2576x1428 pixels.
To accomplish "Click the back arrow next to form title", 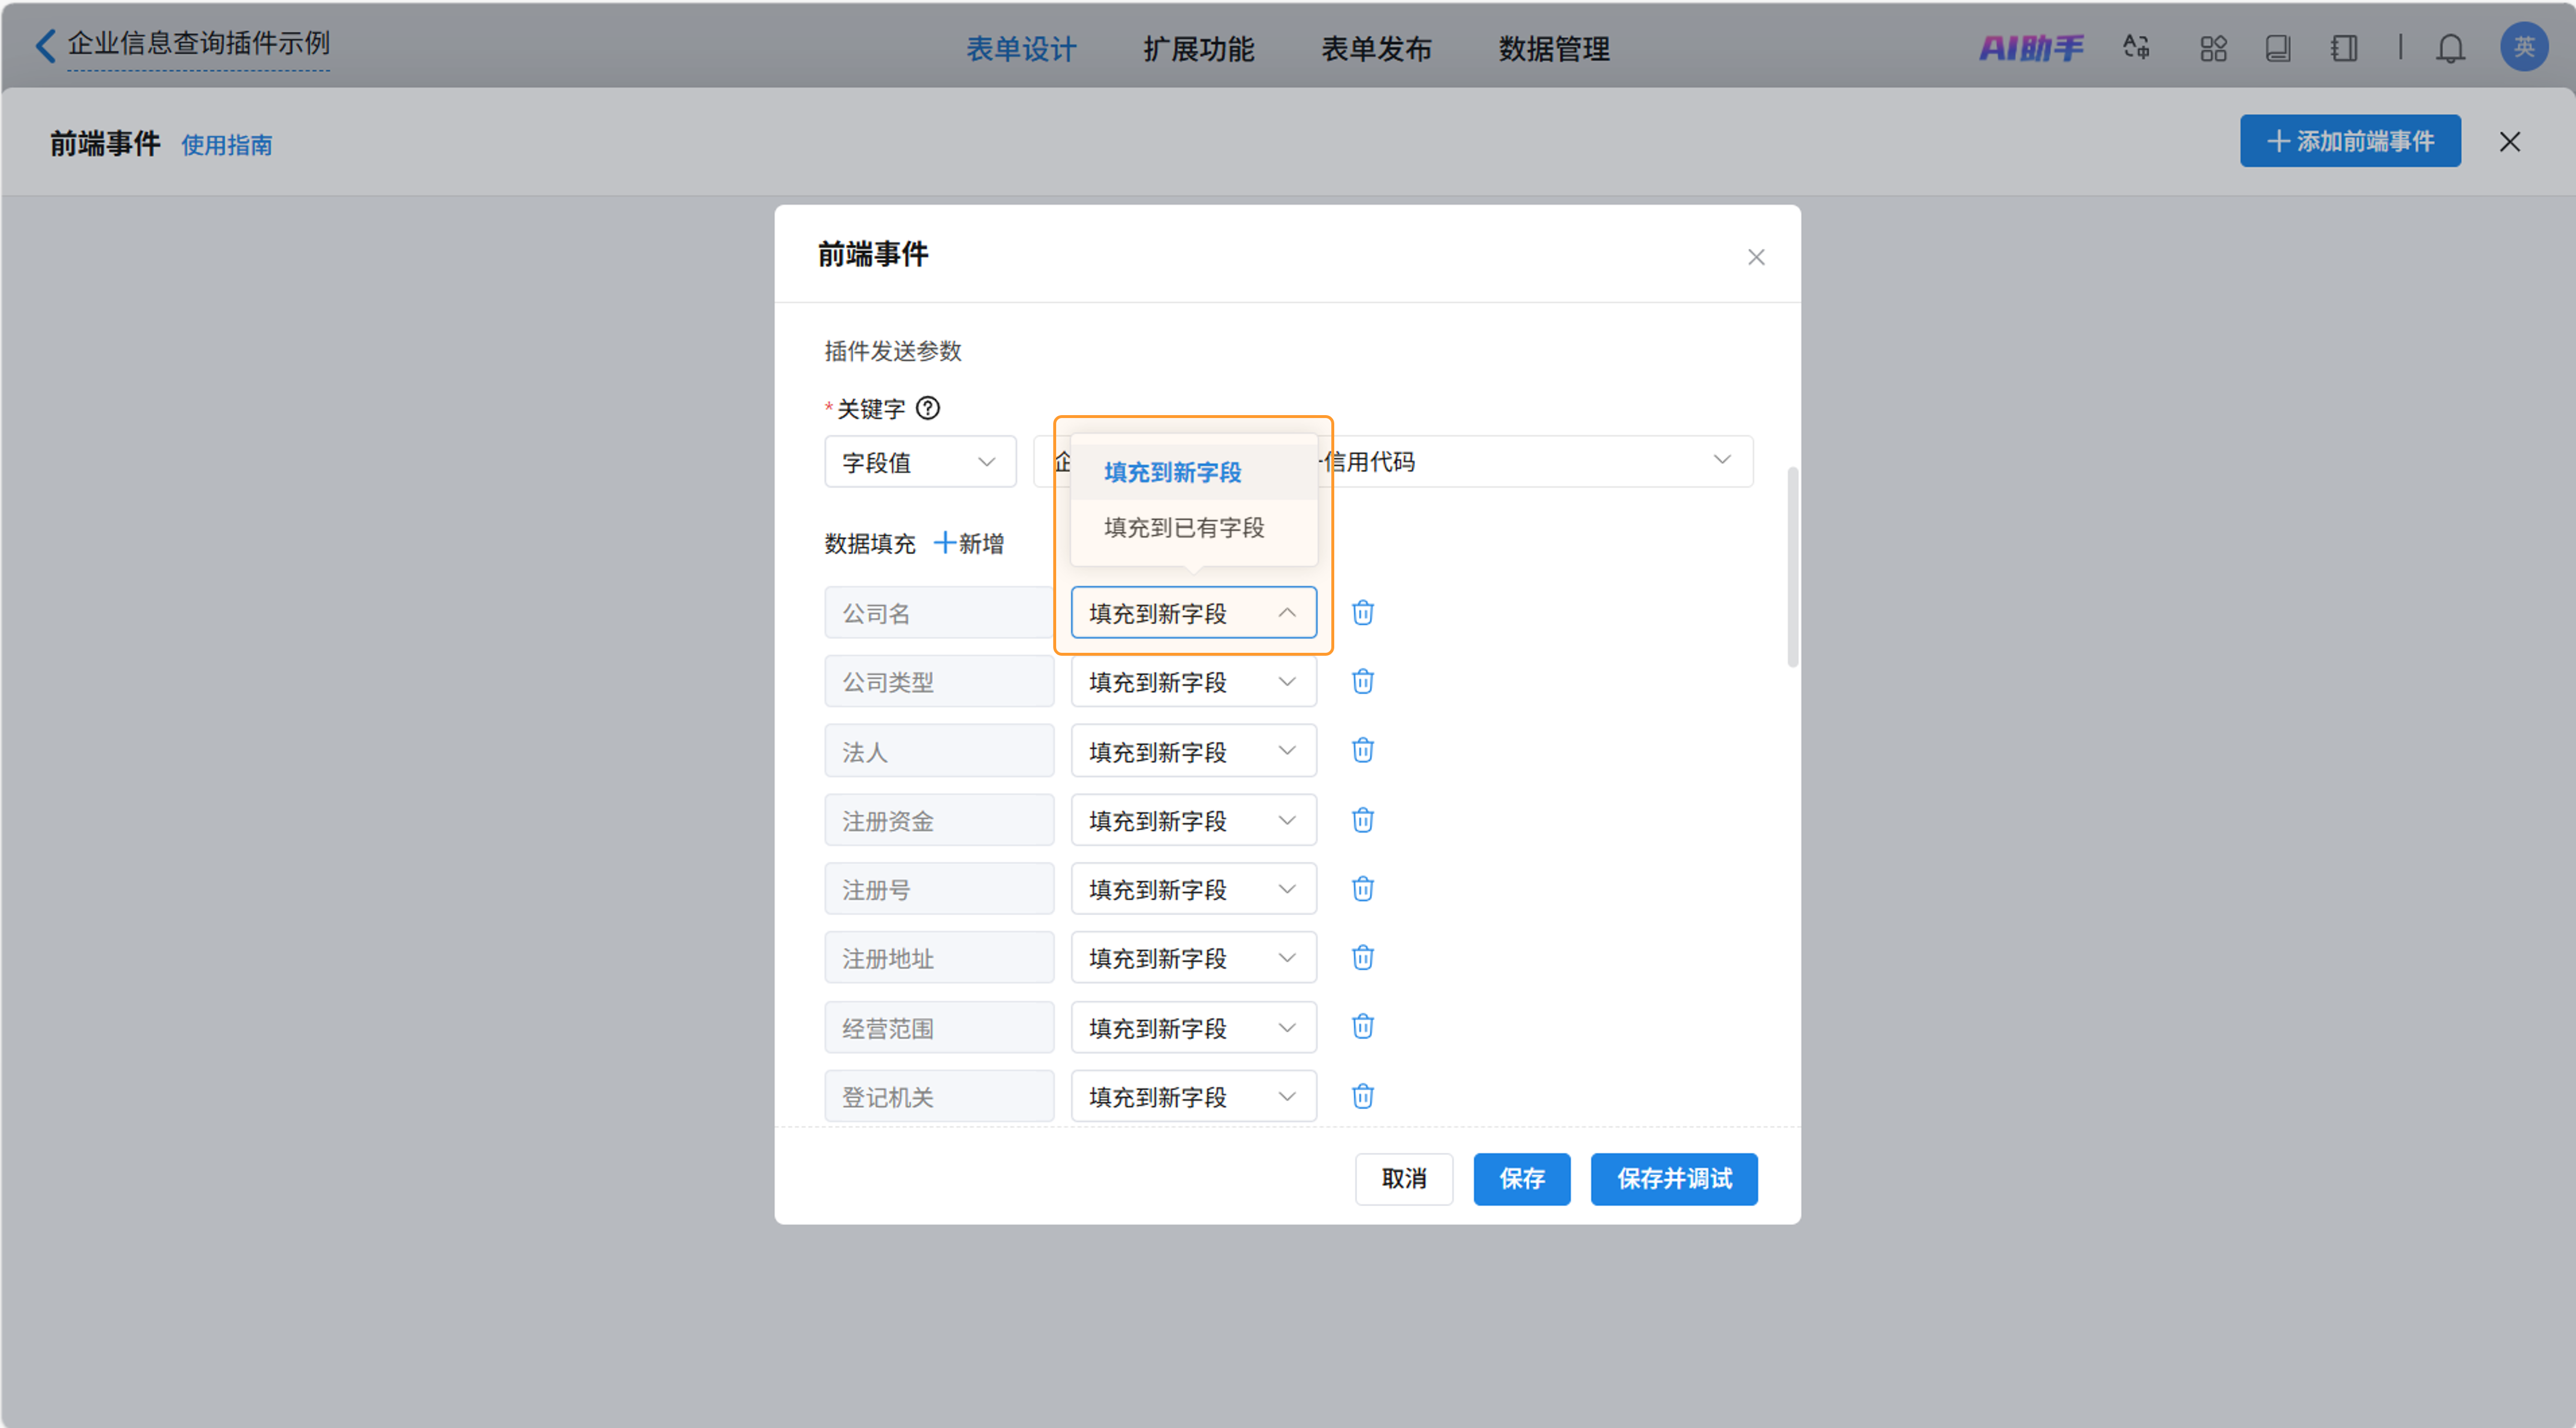I will 45,45.
